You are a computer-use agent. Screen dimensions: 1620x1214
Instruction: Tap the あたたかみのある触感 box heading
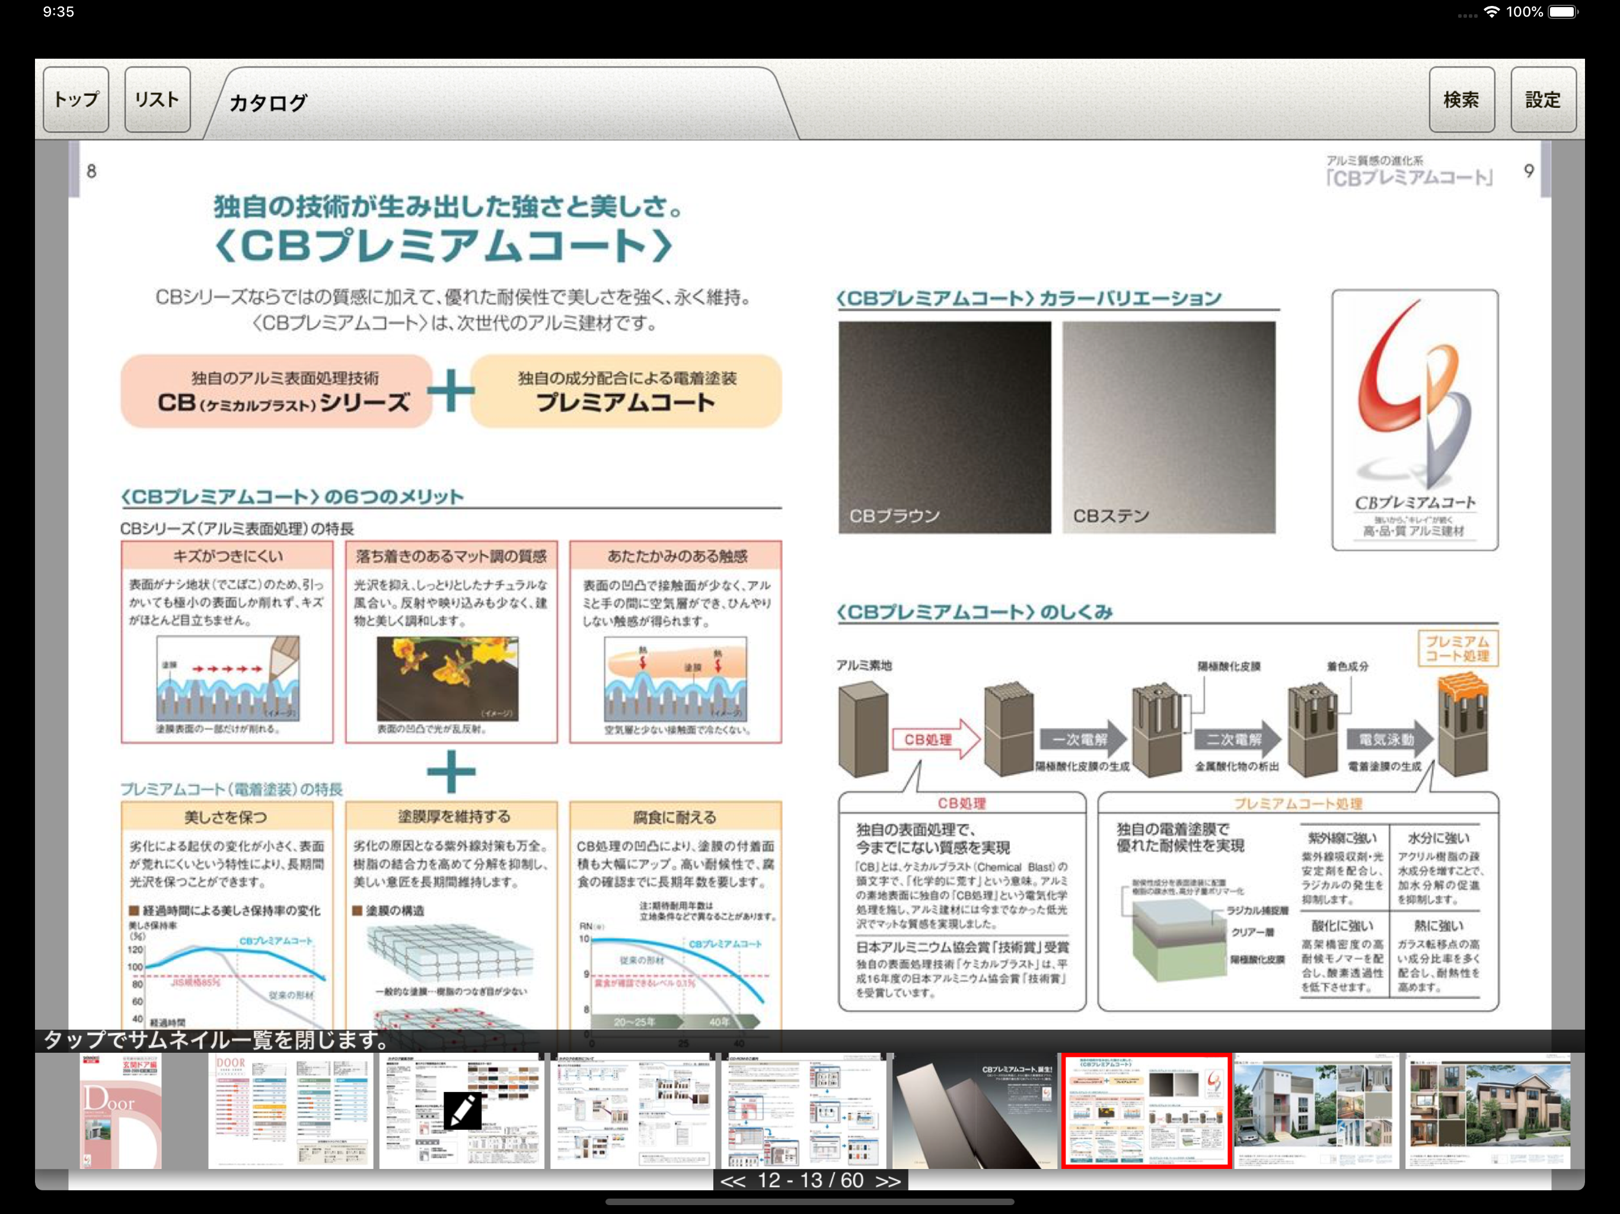tap(676, 557)
